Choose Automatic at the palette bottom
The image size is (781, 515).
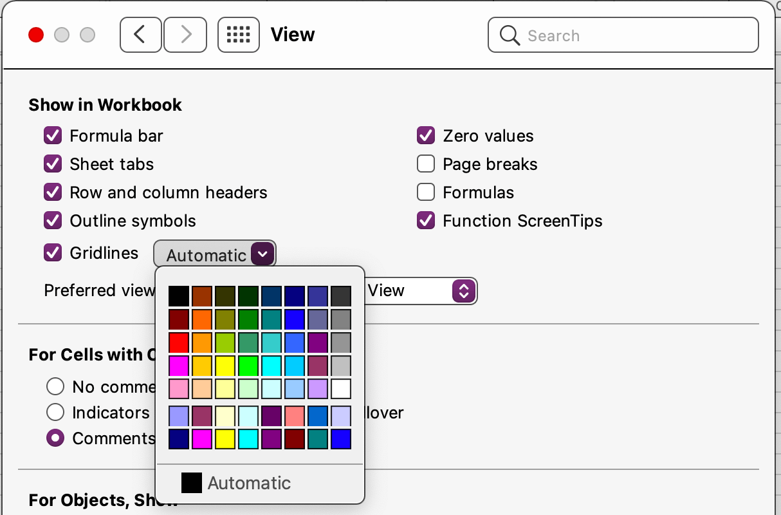click(249, 483)
